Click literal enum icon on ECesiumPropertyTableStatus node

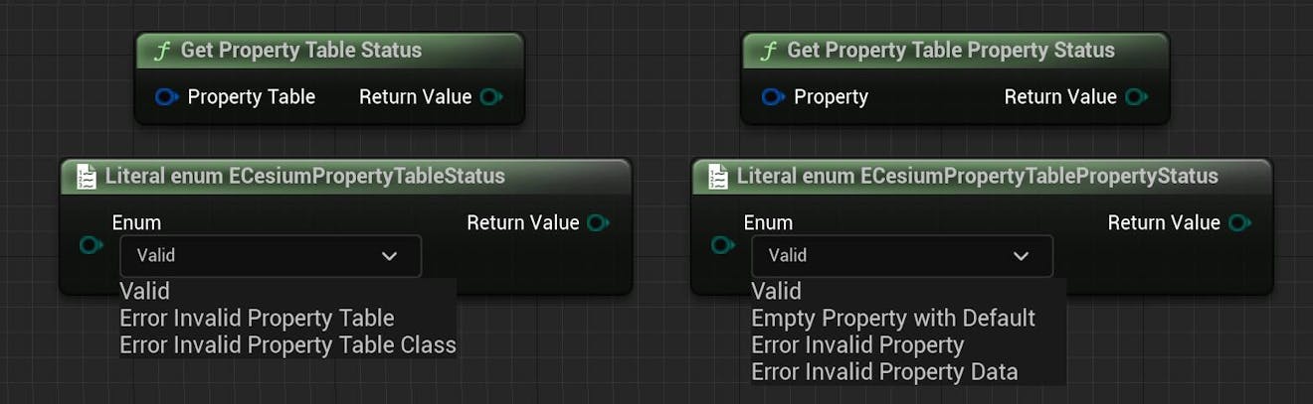click(87, 177)
